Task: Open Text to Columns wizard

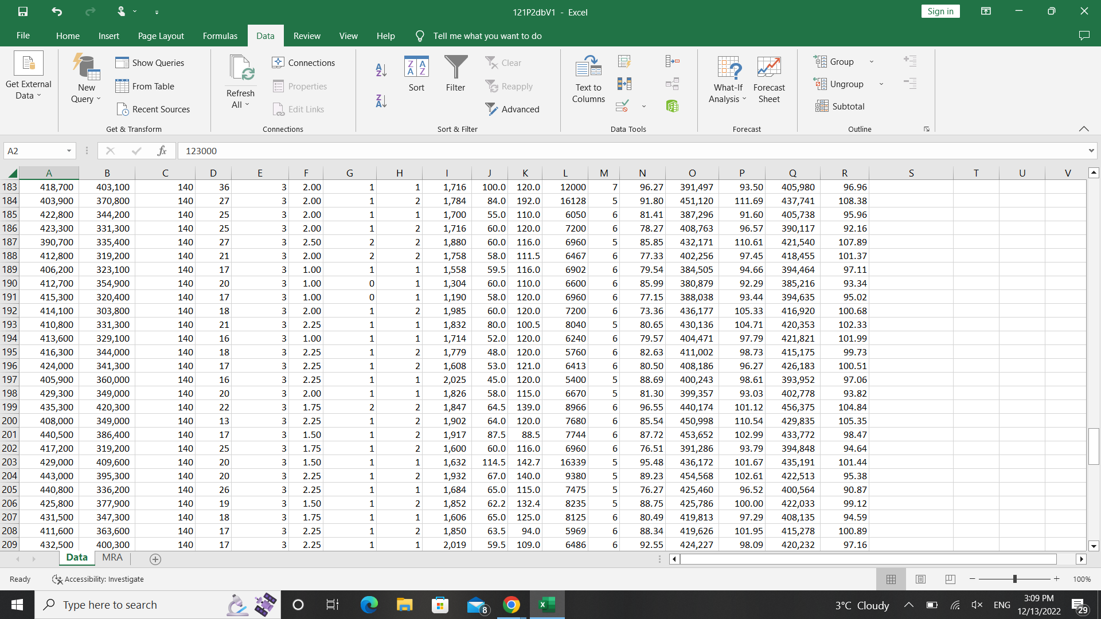Action: tap(588, 80)
